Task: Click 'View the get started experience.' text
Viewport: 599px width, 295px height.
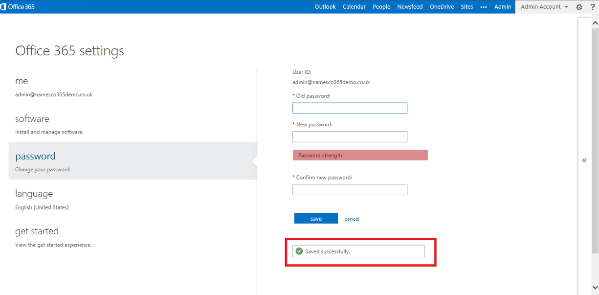Action: 53,245
